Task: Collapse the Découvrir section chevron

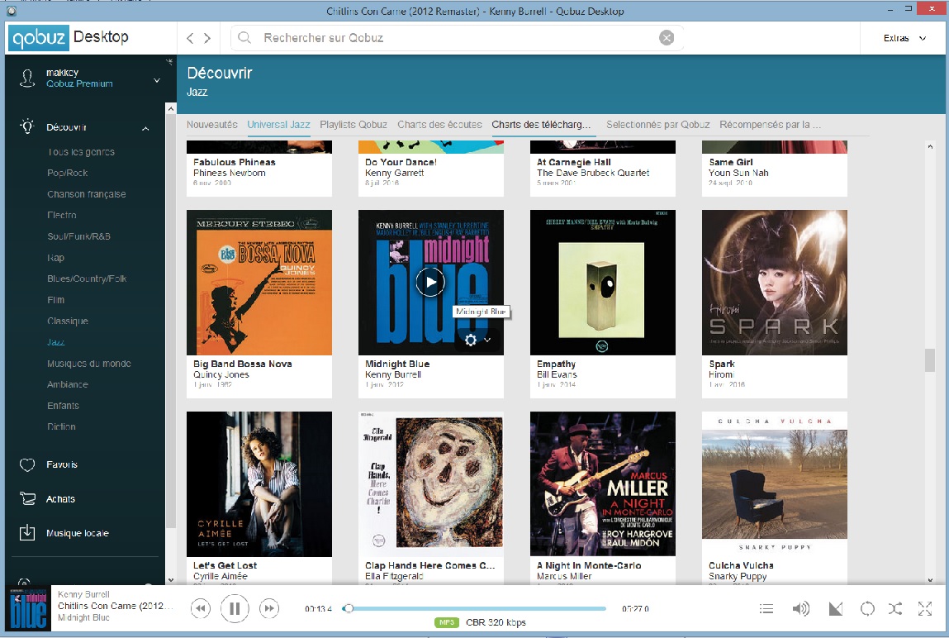Action: pyautogui.click(x=145, y=128)
